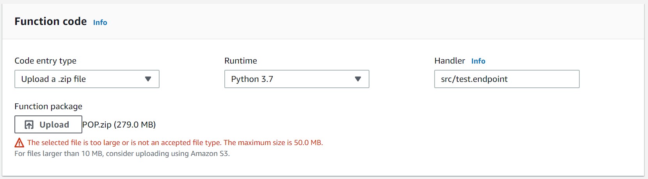Open Info link beside Handler label
648x179 pixels.
point(478,61)
